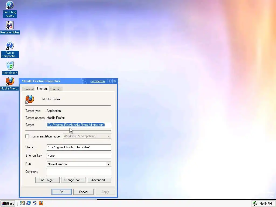
Task: Click the 8:46 PM taskbar clock
Action: [266, 203]
